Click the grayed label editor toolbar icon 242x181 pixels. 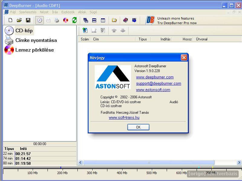48,20
